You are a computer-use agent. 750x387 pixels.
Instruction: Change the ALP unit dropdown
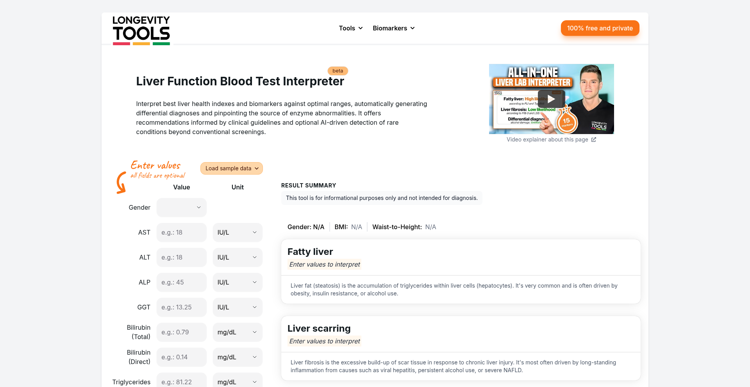[x=237, y=283]
